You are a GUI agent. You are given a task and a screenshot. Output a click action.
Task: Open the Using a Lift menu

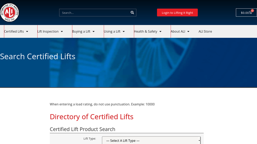click(112, 31)
